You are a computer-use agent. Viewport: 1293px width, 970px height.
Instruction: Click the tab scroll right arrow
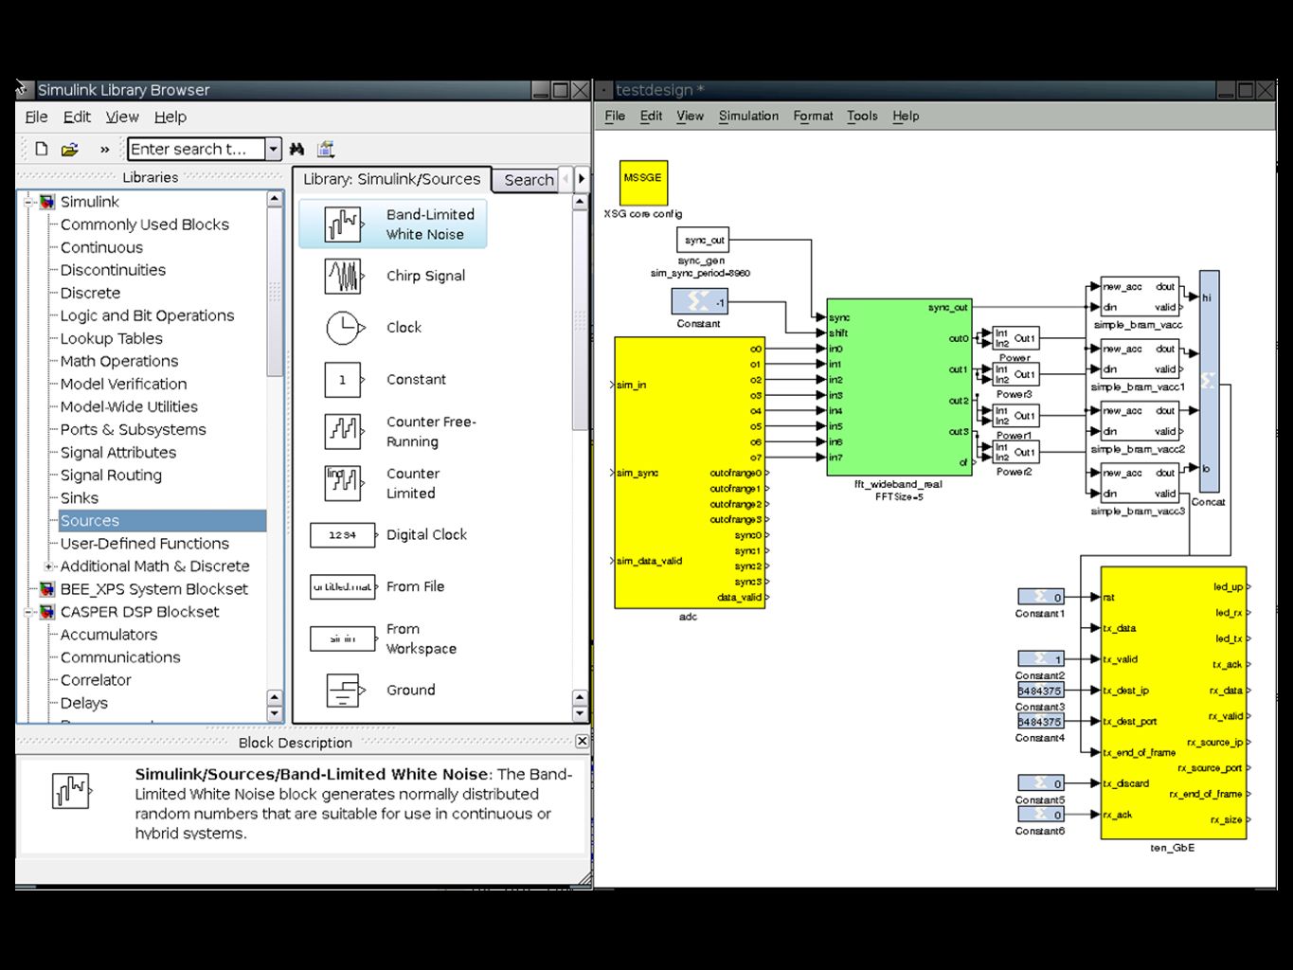pyautogui.click(x=582, y=178)
